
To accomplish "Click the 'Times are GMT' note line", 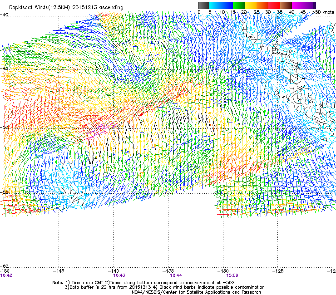I will (x=143, y=283).
